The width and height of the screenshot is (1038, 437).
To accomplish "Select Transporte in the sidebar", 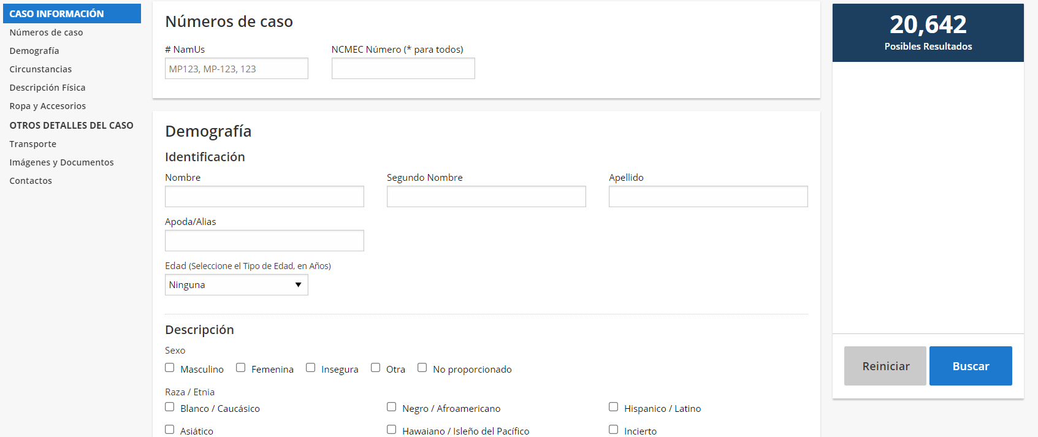I will tap(33, 144).
